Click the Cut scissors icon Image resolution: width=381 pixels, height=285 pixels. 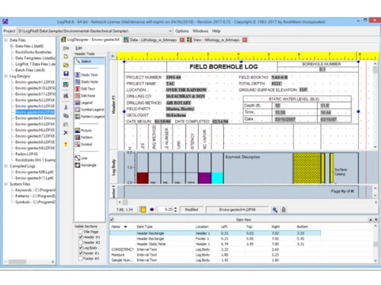coord(66,107)
